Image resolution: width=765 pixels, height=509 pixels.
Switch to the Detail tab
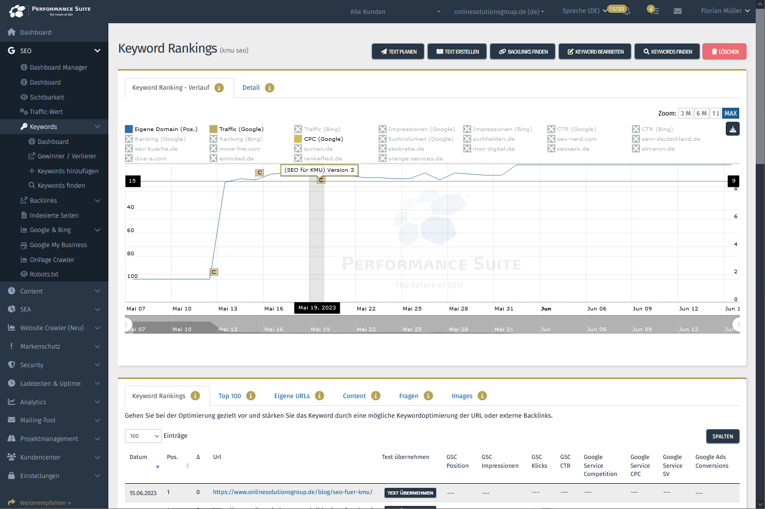tap(251, 88)
